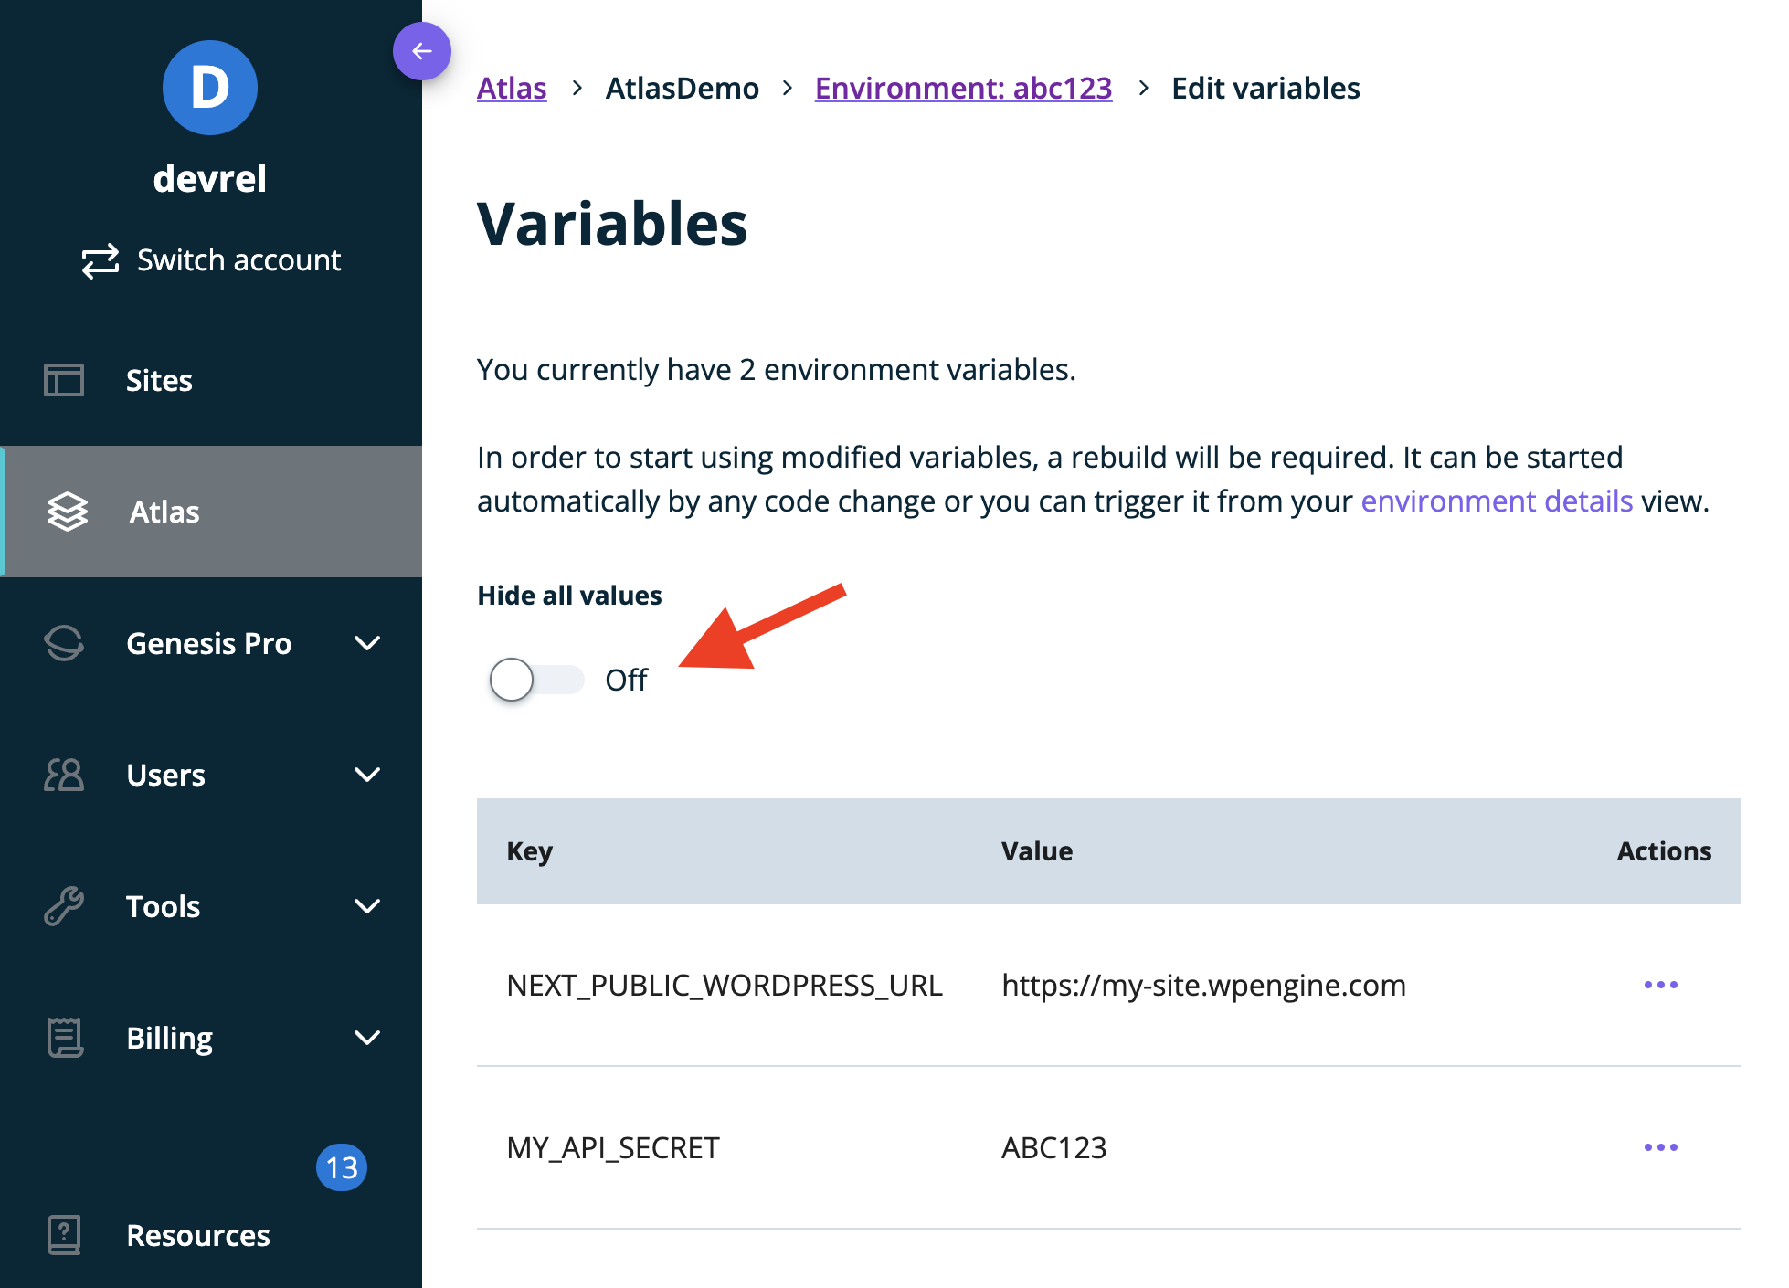Follow the environment details link
Screen dimensions: 1789x1288
[x=1496, y=501]
